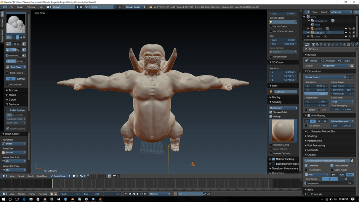This screenshot has width=359, height=202.
Task: Toggle visibility eye for Cube.001
Action: pyautogui.click(x=346, y=32)
